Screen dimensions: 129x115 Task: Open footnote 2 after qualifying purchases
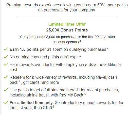tap(107, 48)
